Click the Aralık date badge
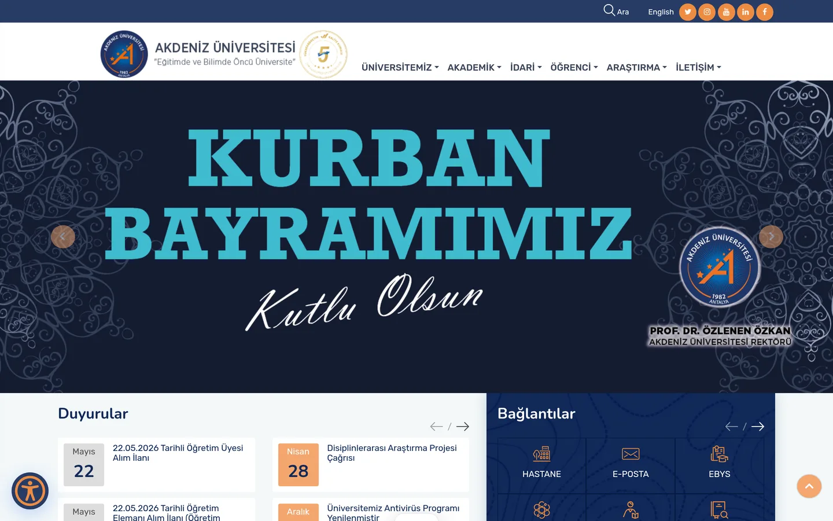Viewport: 833px width, 521px height. point(298,512)
